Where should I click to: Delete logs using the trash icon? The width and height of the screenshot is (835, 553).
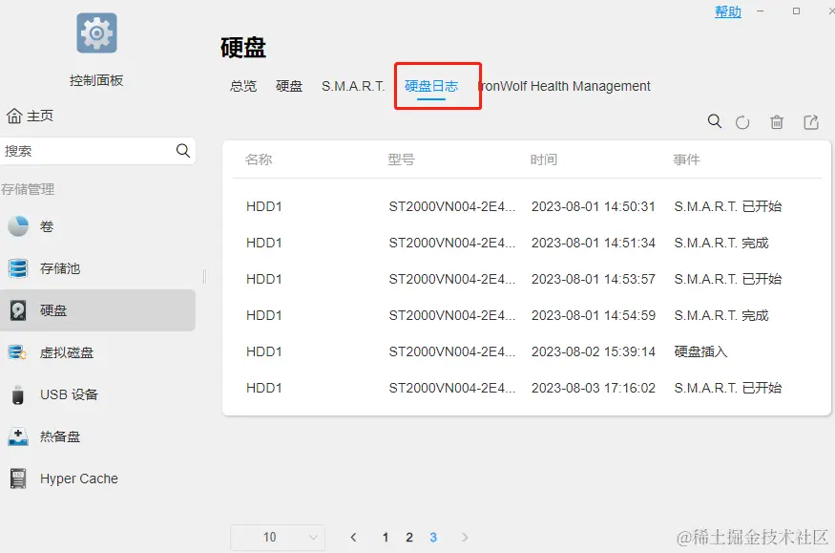pyautogui.click(x=777, y=122)
